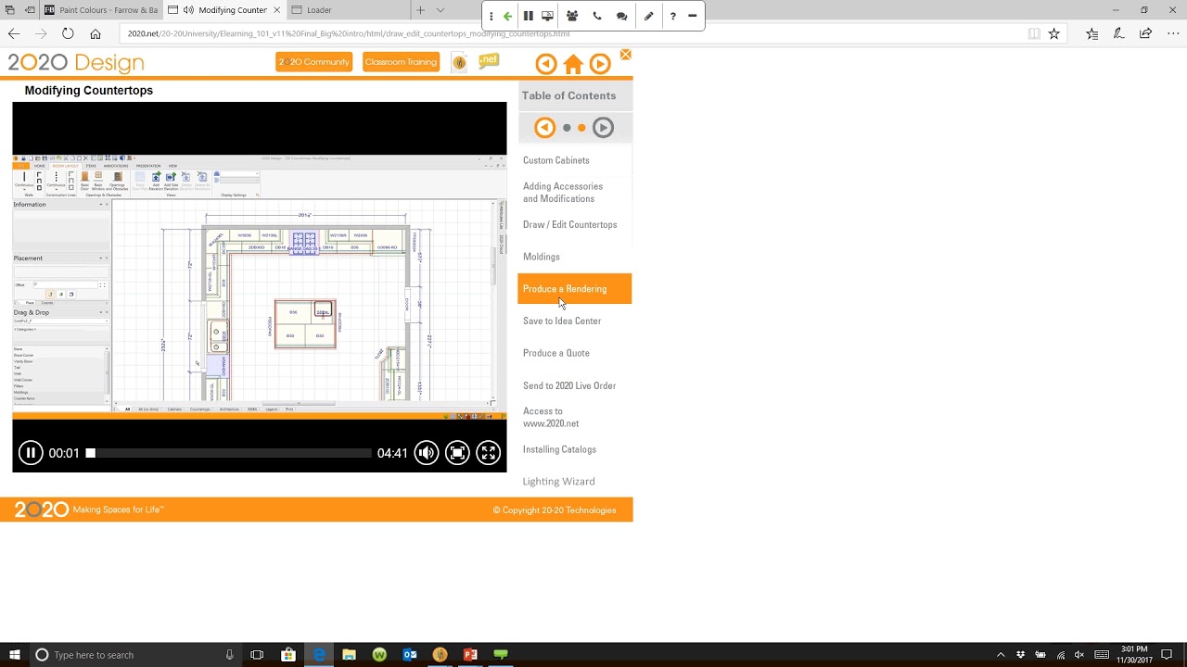1187x667 pixels.
Task: Open help question mark in meeting toolbar
Action: (672, 16)
